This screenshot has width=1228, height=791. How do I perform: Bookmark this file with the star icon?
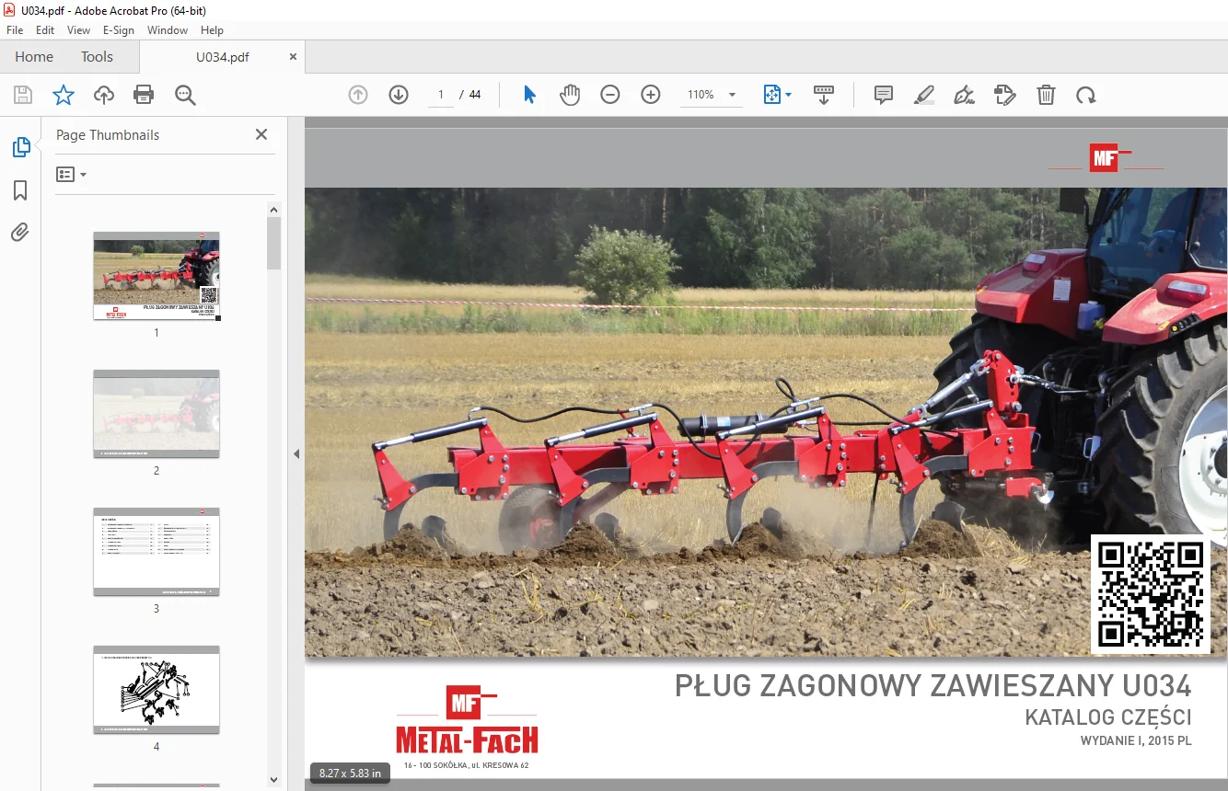coord(64,95)
